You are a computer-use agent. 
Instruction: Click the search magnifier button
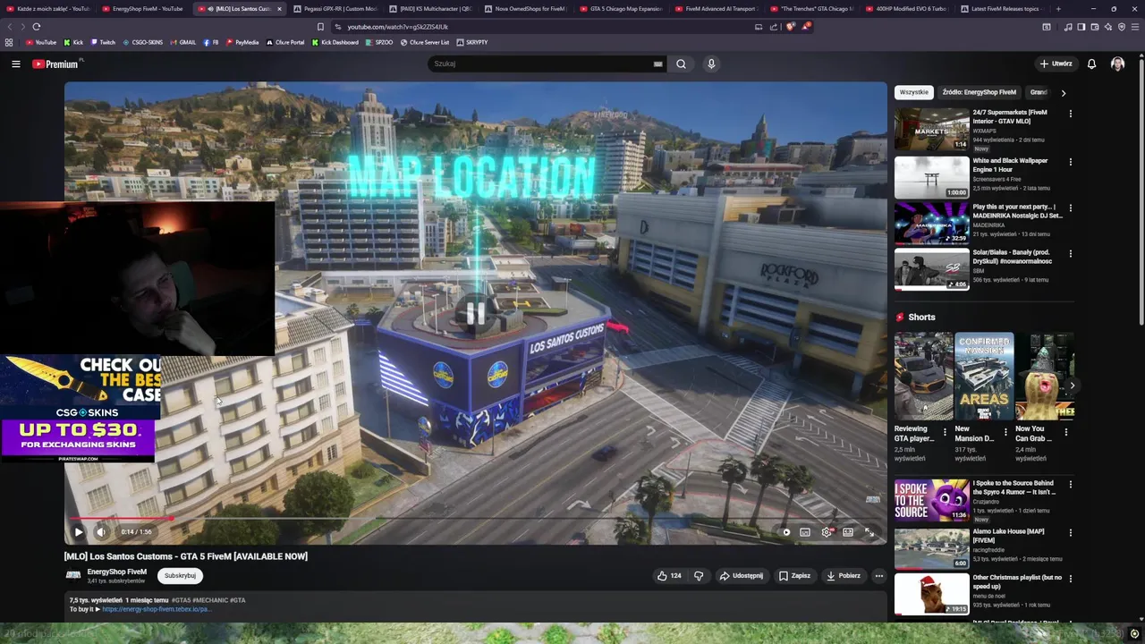(x=681, y=64)
